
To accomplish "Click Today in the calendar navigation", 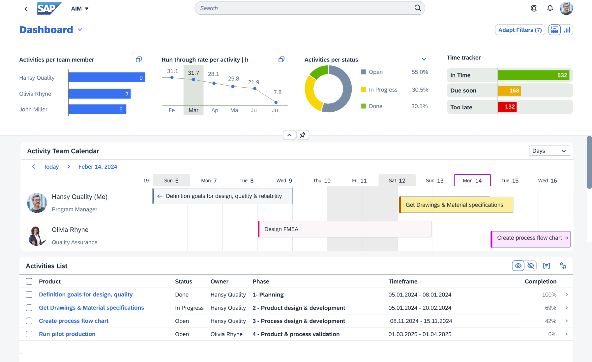I will pos(51,167).
